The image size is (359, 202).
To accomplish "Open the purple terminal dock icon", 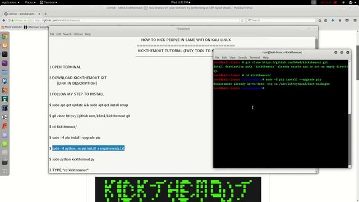I will click(x=4, y=63).
